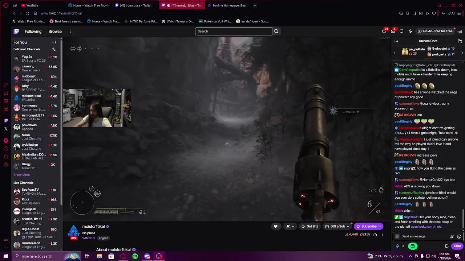The height and width of the screenshot is (261, 465).
Task: Open caseoh_ channel in followed list
Action: tap(36, 69)
